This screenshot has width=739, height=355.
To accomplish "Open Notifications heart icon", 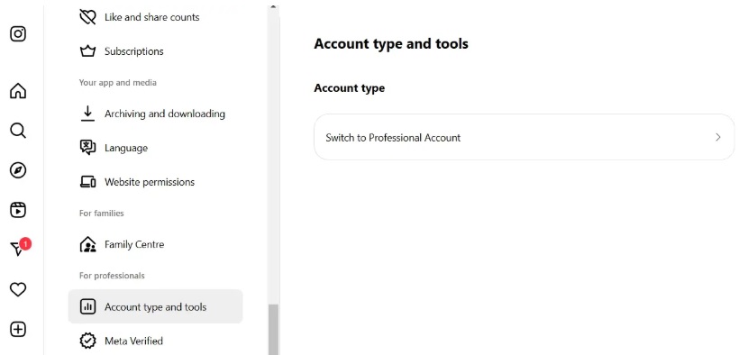I will click(18, 289).
